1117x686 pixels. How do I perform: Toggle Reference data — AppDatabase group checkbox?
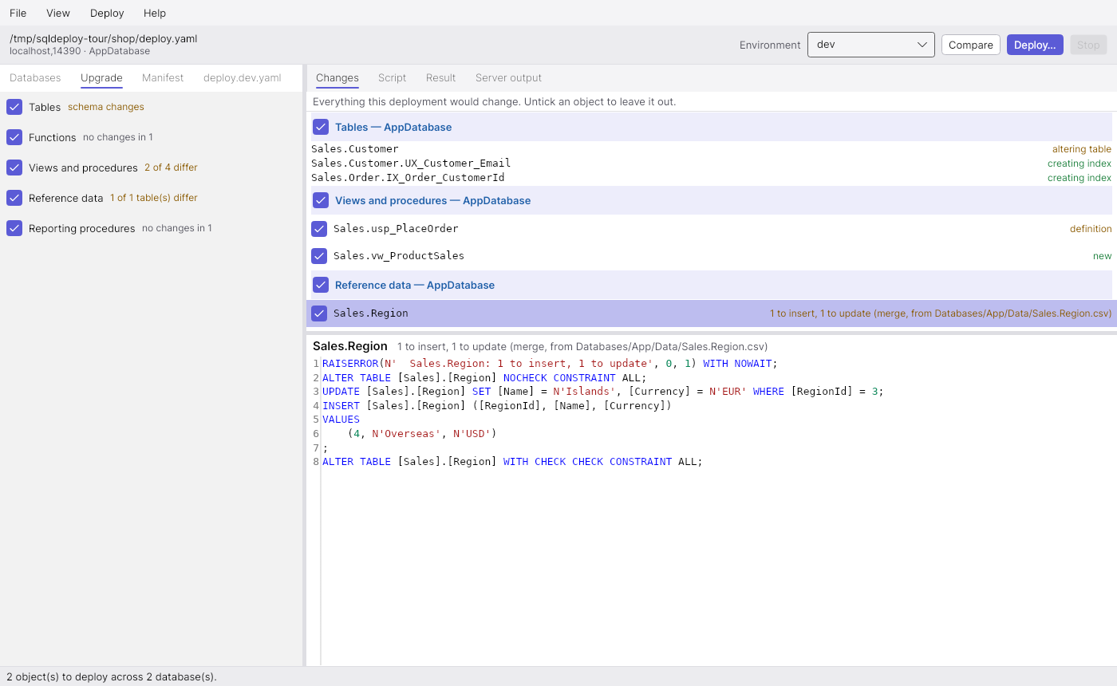click(321, 285)
